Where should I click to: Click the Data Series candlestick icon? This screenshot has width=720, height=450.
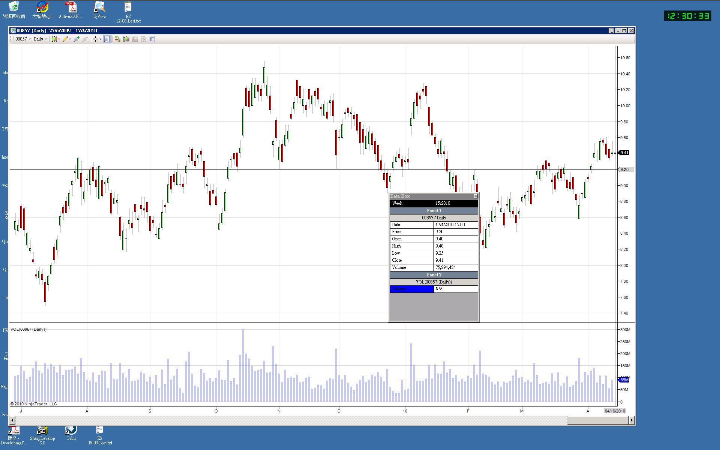pos(126,39)
